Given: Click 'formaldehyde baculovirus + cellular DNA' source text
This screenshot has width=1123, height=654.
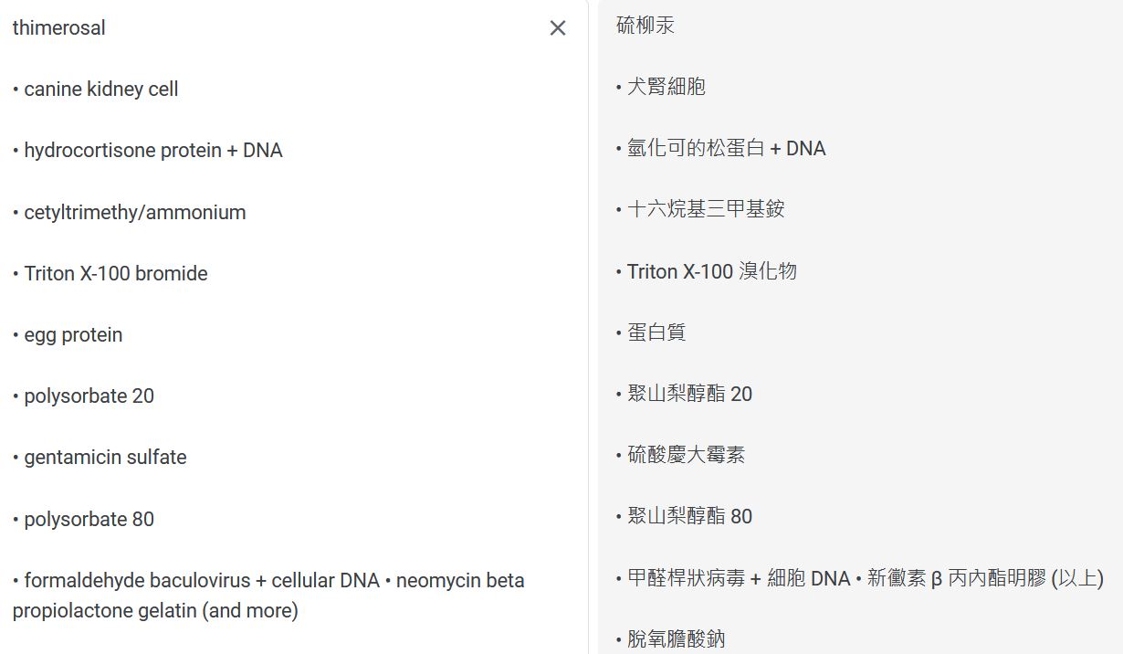Looking at the screenshot, I should coord(201,581).
